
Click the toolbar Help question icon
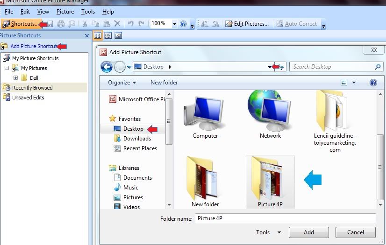183,24
